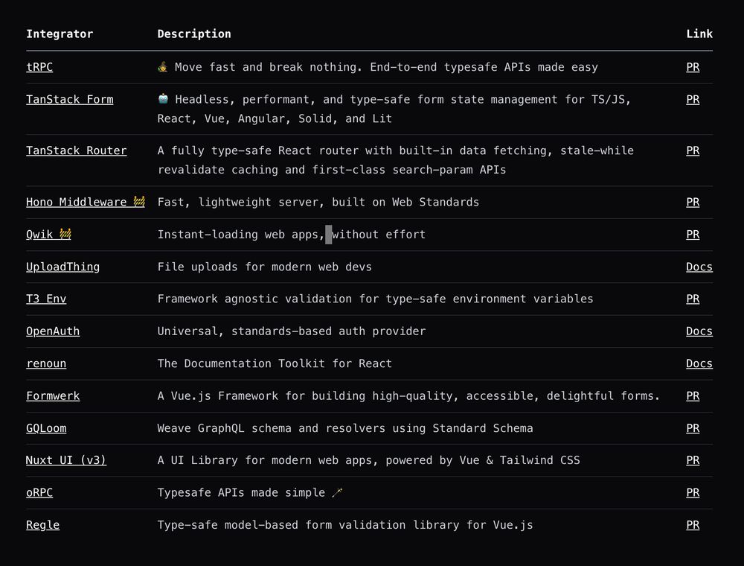Follow the T3 Env link
Screen dimensions: 744x566
point(46,299)
